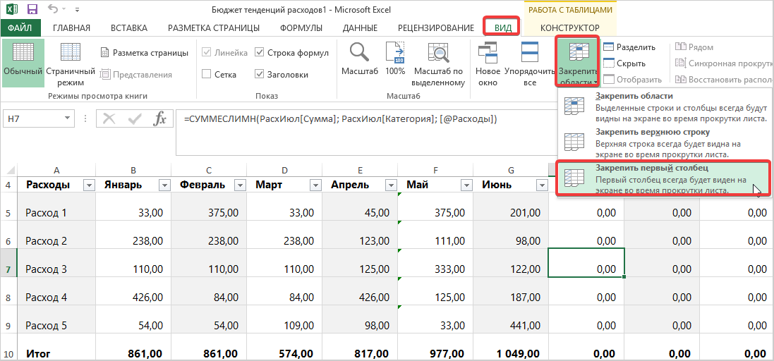
Task: Select the ВИД tab
Action: [502, 27]
